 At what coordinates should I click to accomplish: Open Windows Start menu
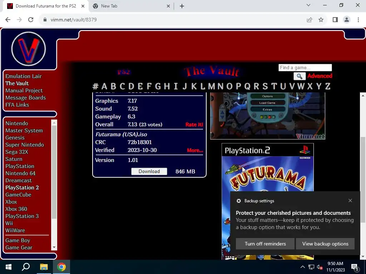point(9,267)
